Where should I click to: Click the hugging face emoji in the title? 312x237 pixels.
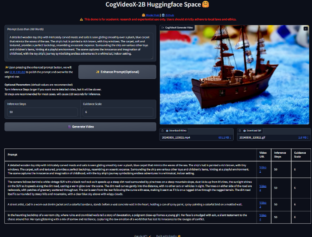(x=206, y=4)
